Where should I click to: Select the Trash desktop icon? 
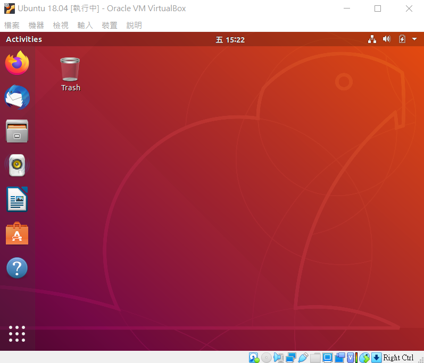point(70,74)
